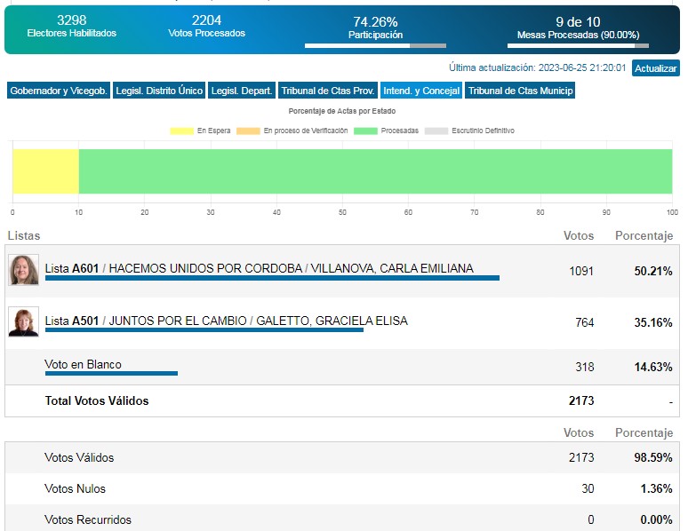This screenshot has width=688, height=531.
Task: Select the Intend. y Concejal tab
Action: coord(420,91)
